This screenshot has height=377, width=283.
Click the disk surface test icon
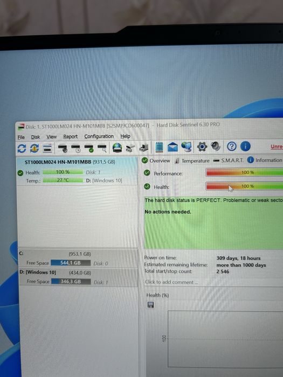click(x=63, y=148)
